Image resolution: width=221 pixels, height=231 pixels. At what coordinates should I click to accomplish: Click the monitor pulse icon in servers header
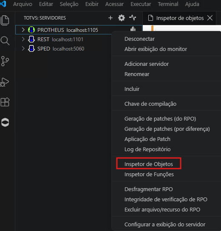[x=133, y=18]
